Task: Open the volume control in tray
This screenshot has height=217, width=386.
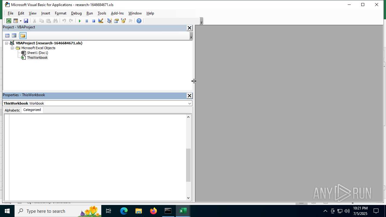Action: pos(347,211)
